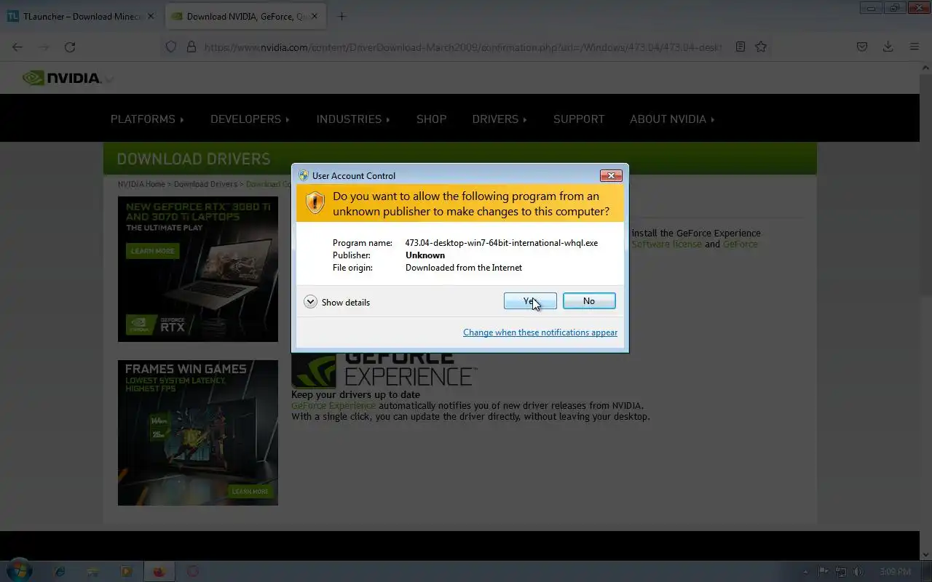Click the pink circle taskbar app icon
This screenshot has width=932, height=582.
pos(192,572)
